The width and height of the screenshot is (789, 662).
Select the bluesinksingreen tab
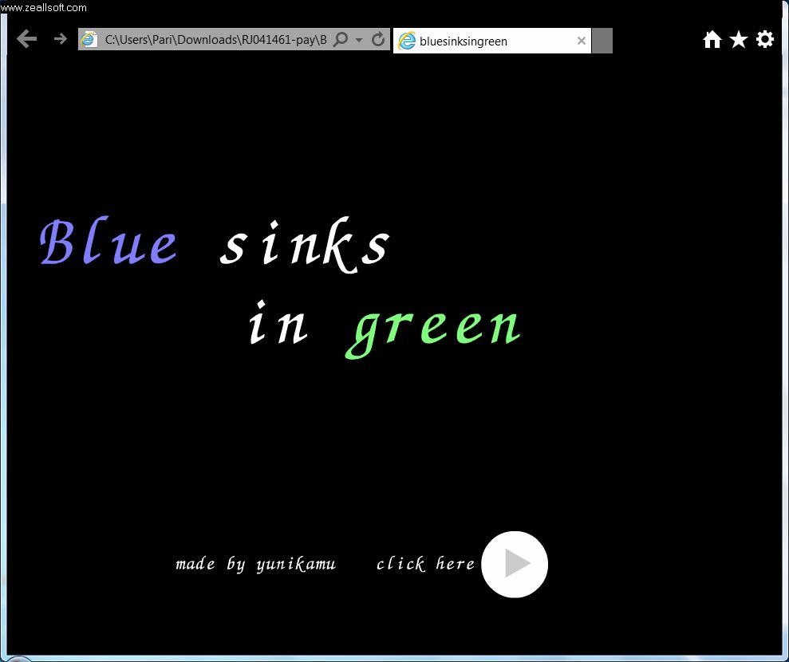[x=479, y=41]
